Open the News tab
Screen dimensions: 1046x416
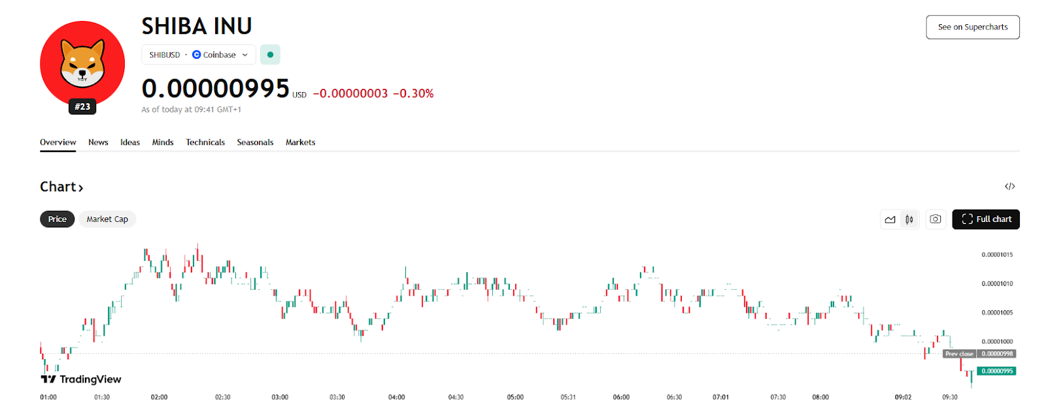[98, 142]
